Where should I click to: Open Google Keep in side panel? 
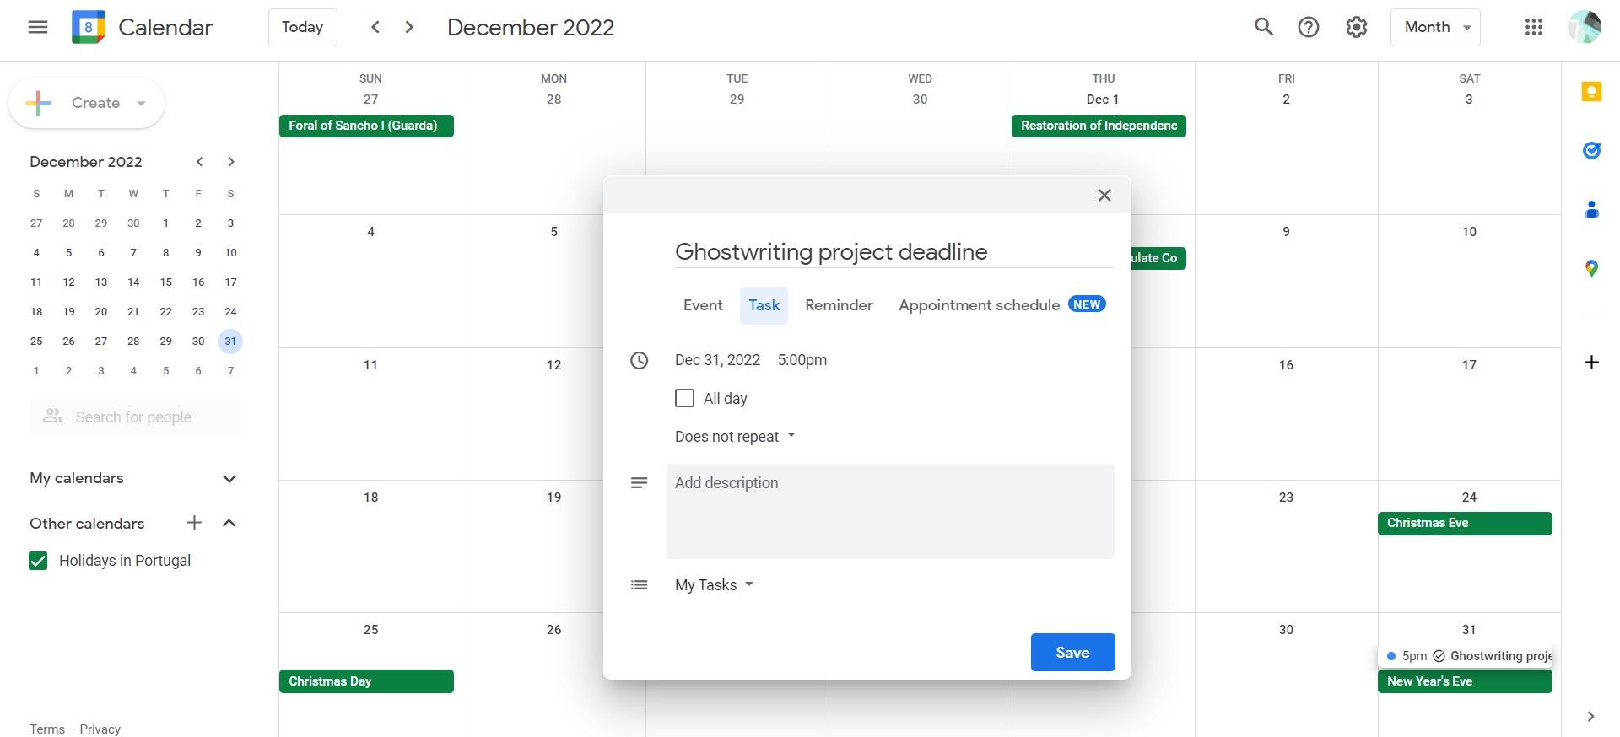tap(1591, 92)
